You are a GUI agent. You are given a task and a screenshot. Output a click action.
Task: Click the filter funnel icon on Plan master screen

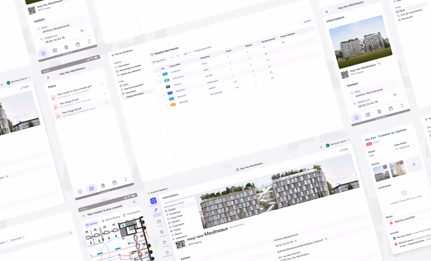(134, 202)
